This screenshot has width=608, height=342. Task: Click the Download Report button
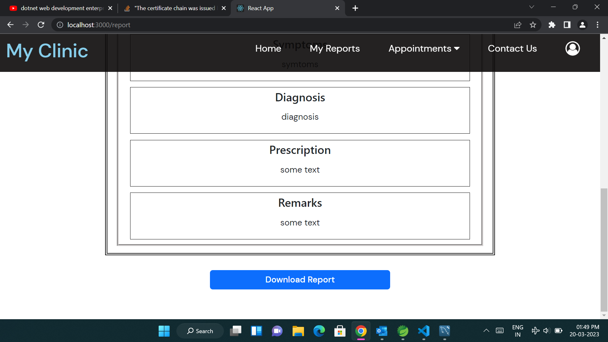pyautogui.click(x=300, y=280)
